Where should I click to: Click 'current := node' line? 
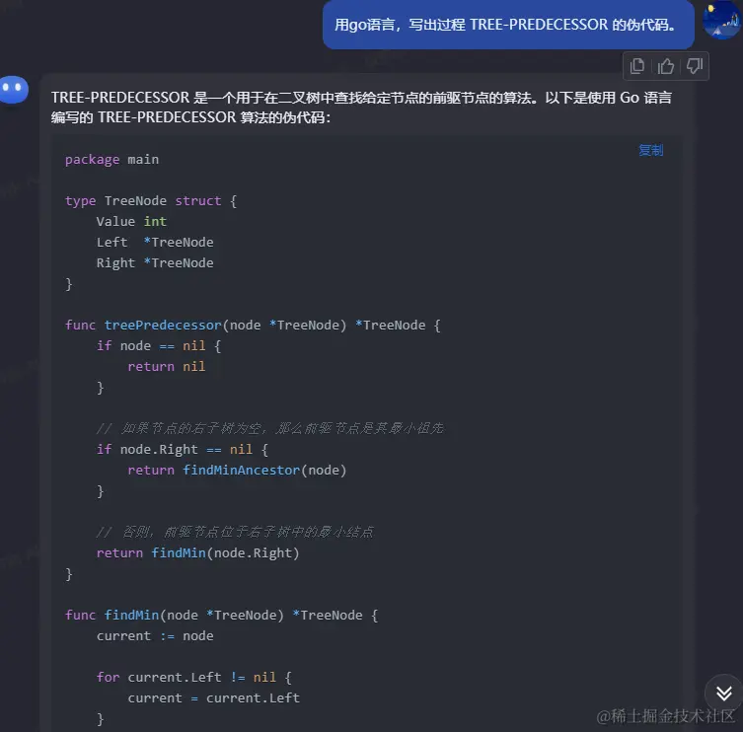[155, 636]
